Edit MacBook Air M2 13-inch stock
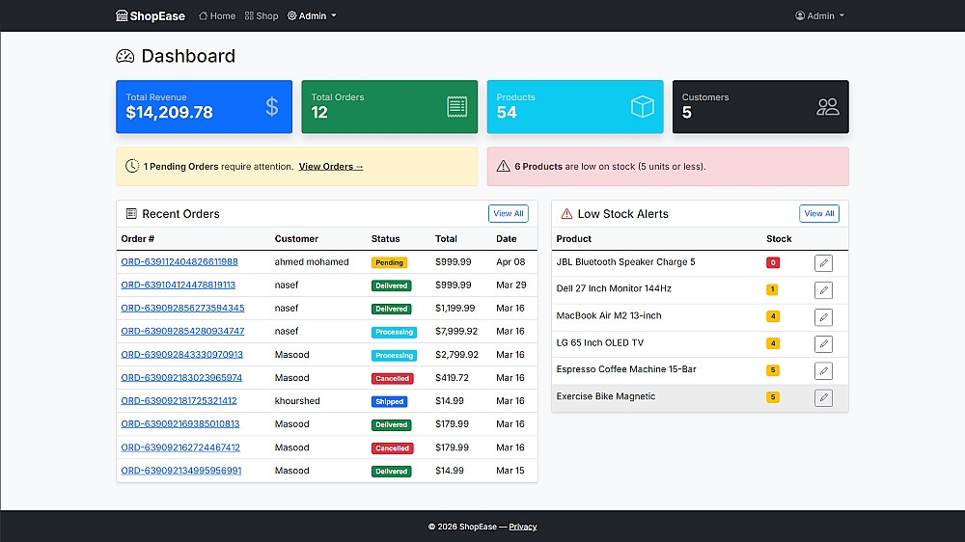 tap(823, 317)
